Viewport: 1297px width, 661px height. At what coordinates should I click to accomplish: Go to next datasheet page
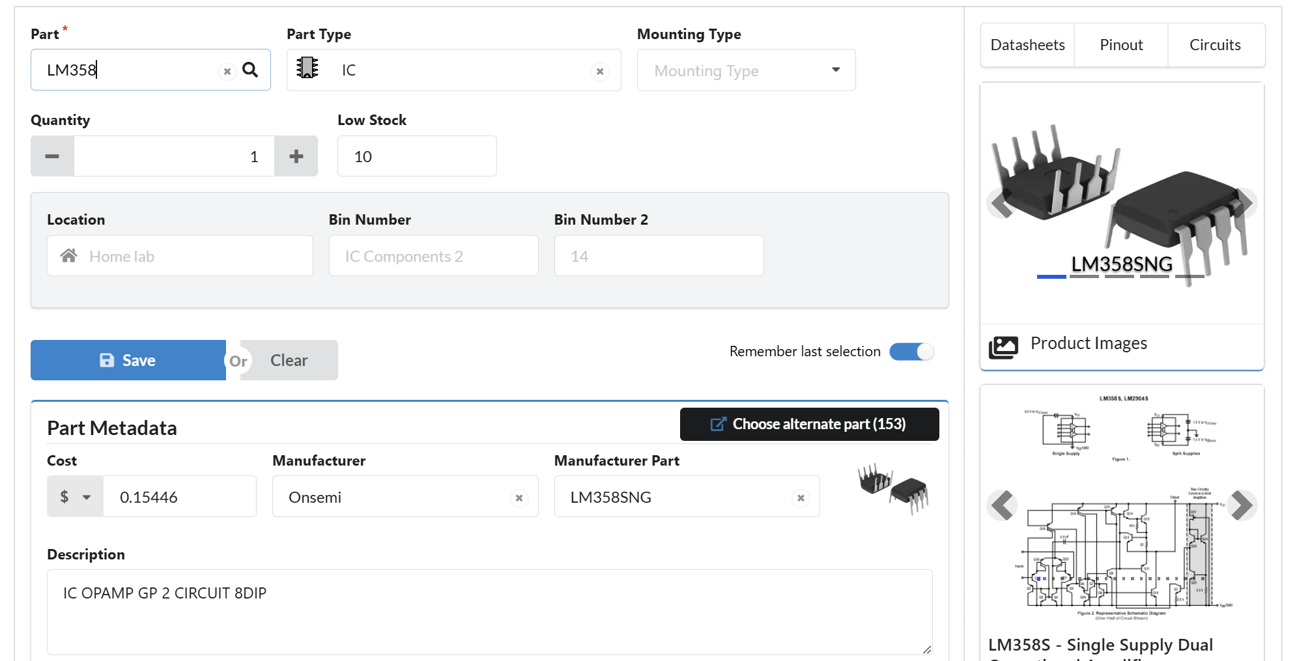1242,505
